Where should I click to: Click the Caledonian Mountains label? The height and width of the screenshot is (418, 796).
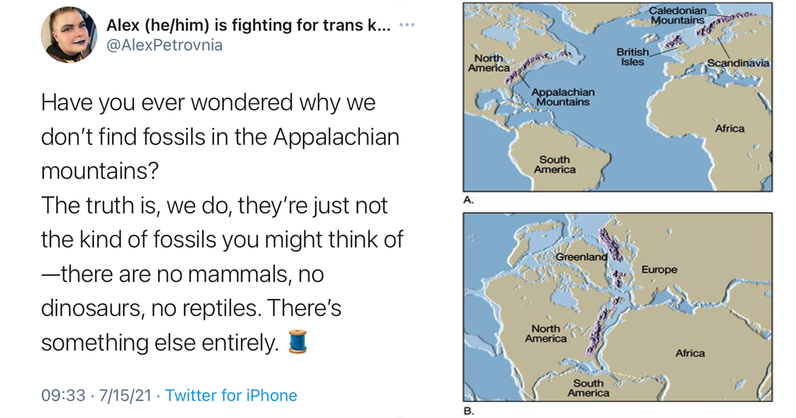pos(677,15)
